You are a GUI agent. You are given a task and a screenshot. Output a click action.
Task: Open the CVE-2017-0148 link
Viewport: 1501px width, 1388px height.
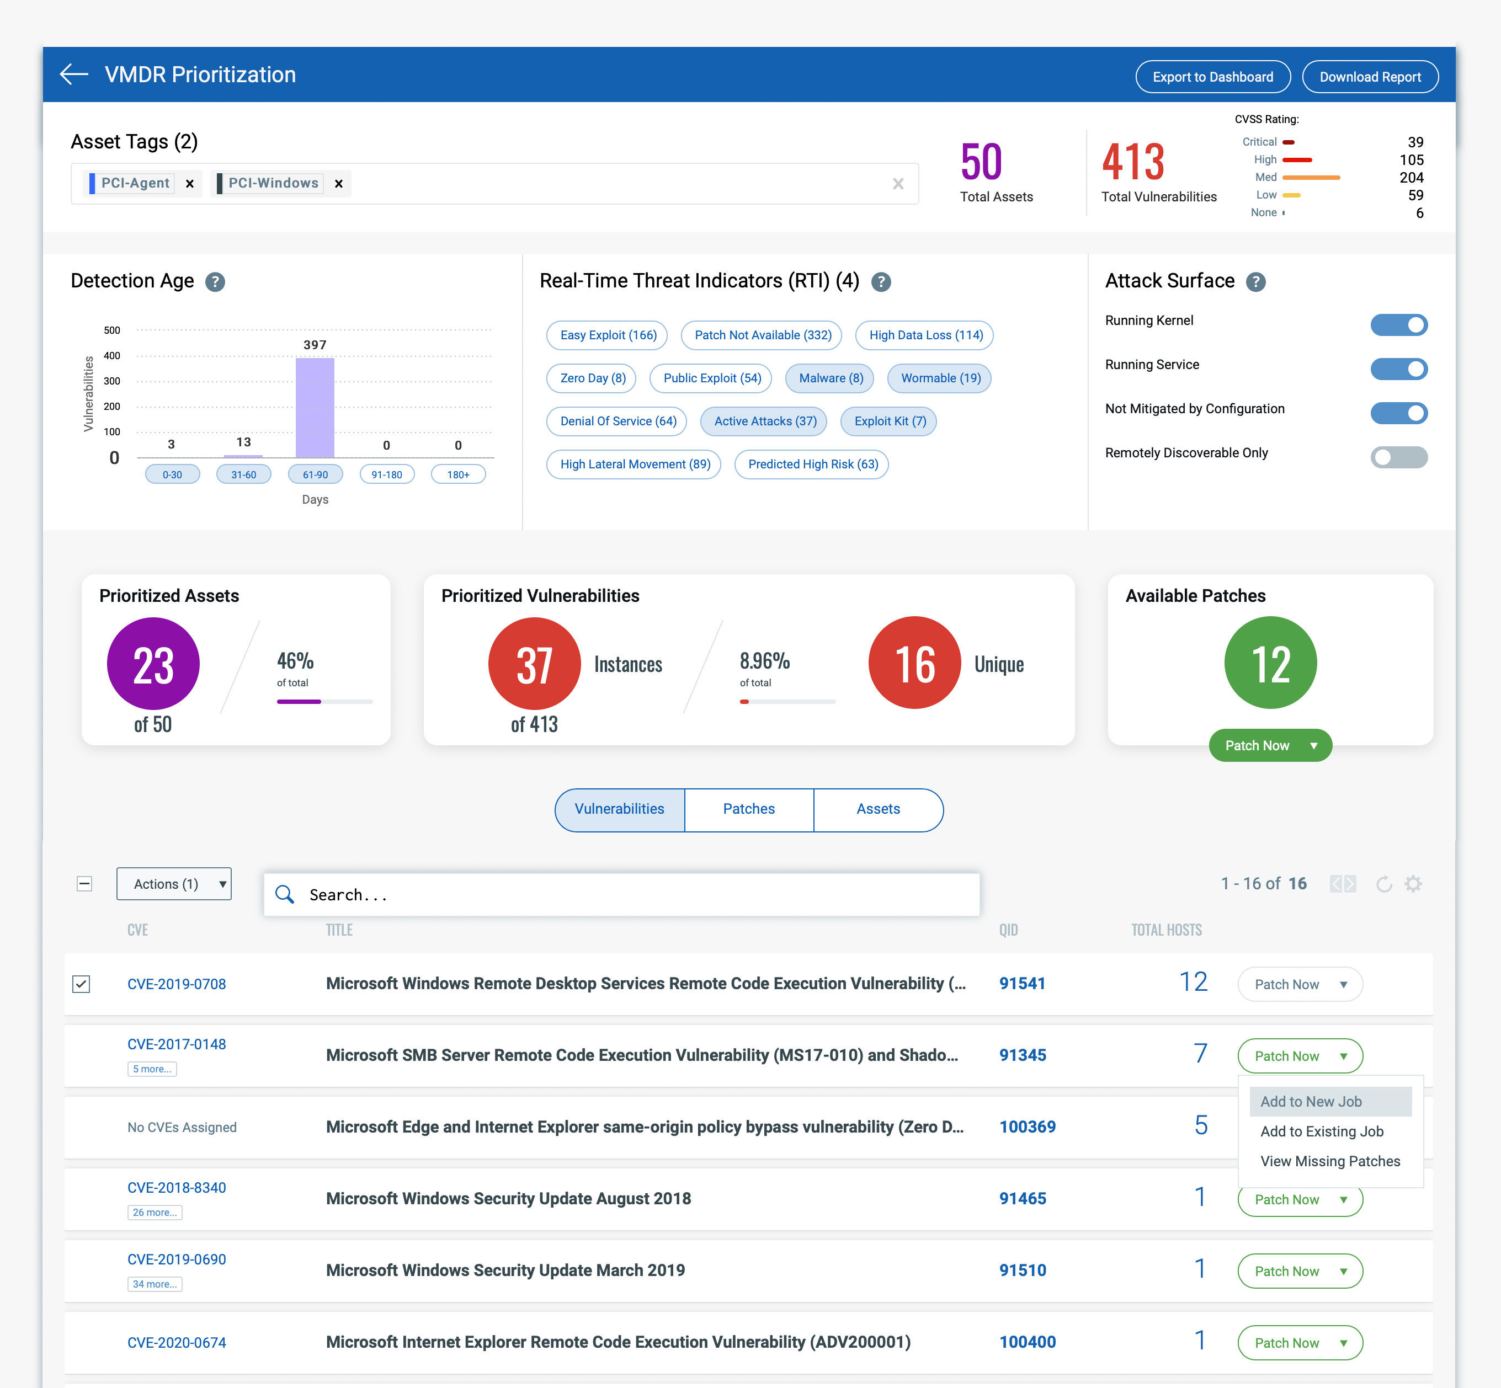(x=177, y=1044)
